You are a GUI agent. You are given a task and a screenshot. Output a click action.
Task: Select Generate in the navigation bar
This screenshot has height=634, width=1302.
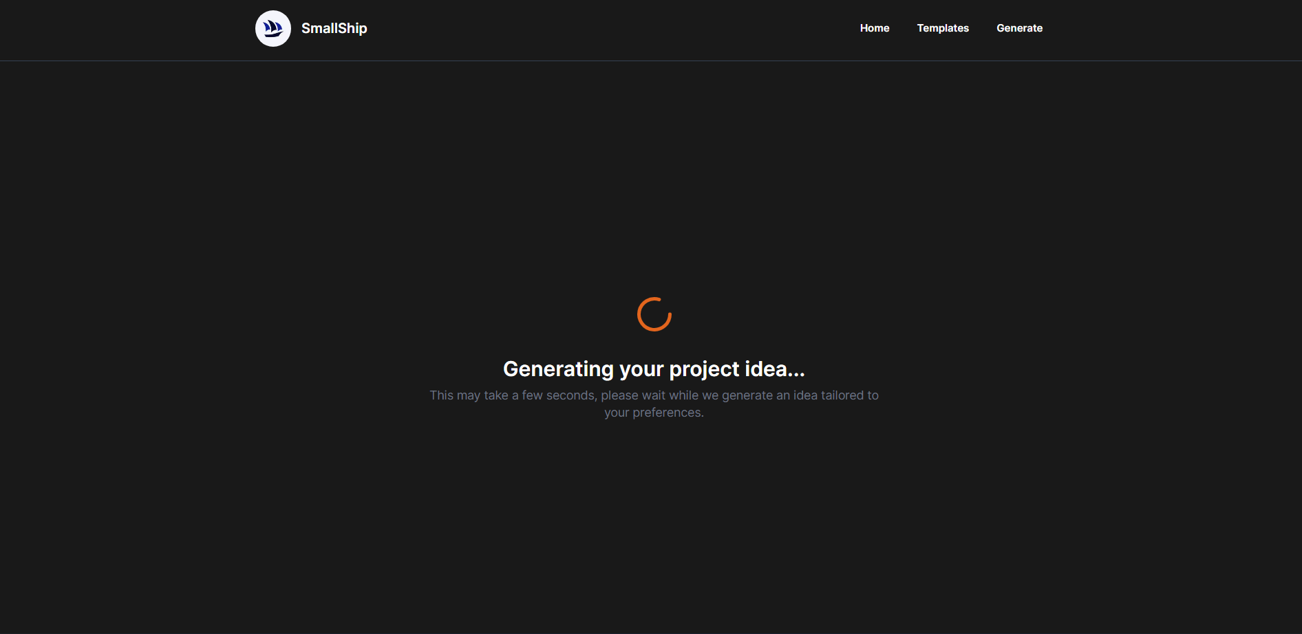(x=1019, y=28)
